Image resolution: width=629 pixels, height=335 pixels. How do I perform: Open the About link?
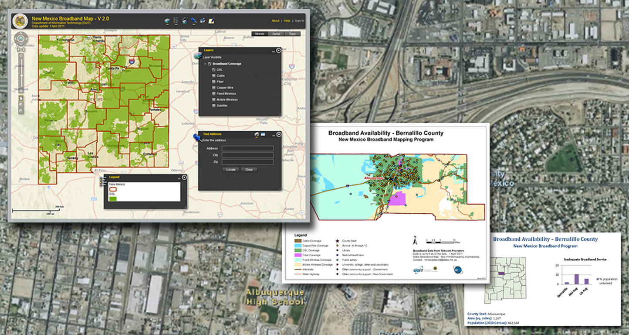tap(275, 21)
